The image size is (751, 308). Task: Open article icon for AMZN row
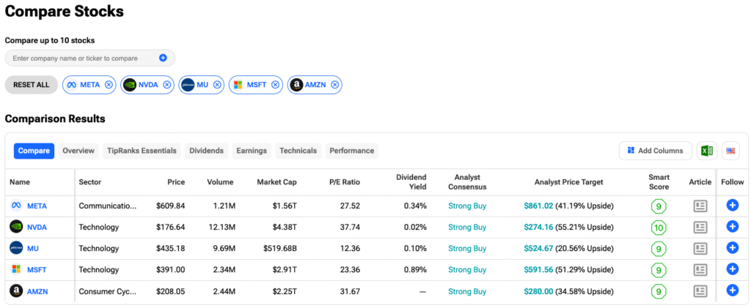[x=701, y=291]
